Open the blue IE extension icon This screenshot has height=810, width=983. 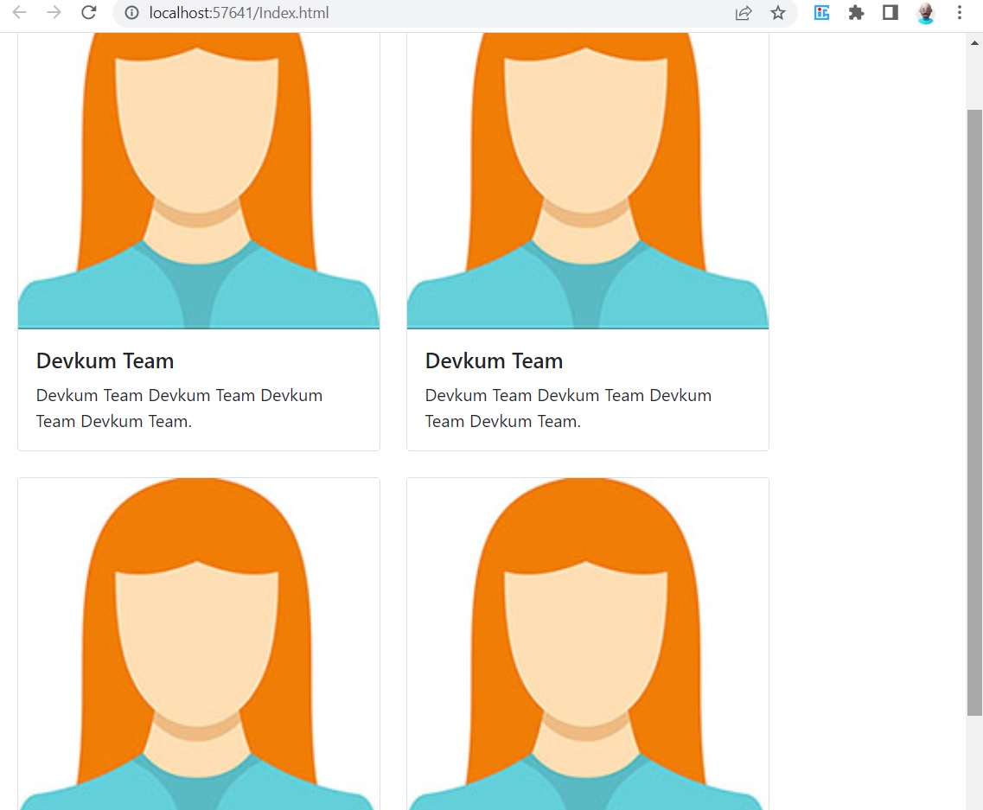[x=822, y=13]
